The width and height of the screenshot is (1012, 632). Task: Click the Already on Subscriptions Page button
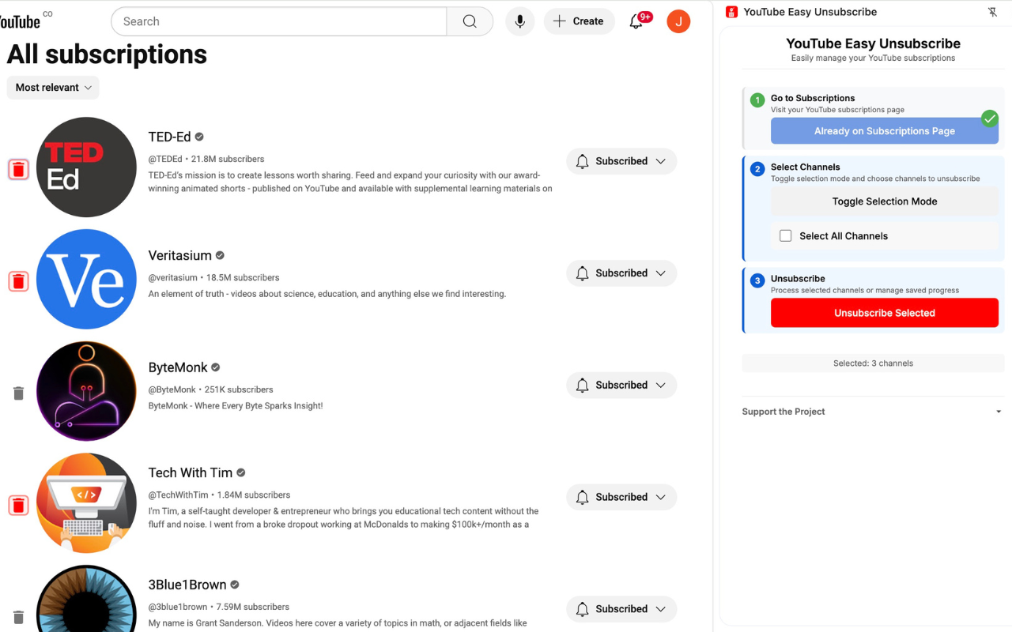(x=885, y=131)
